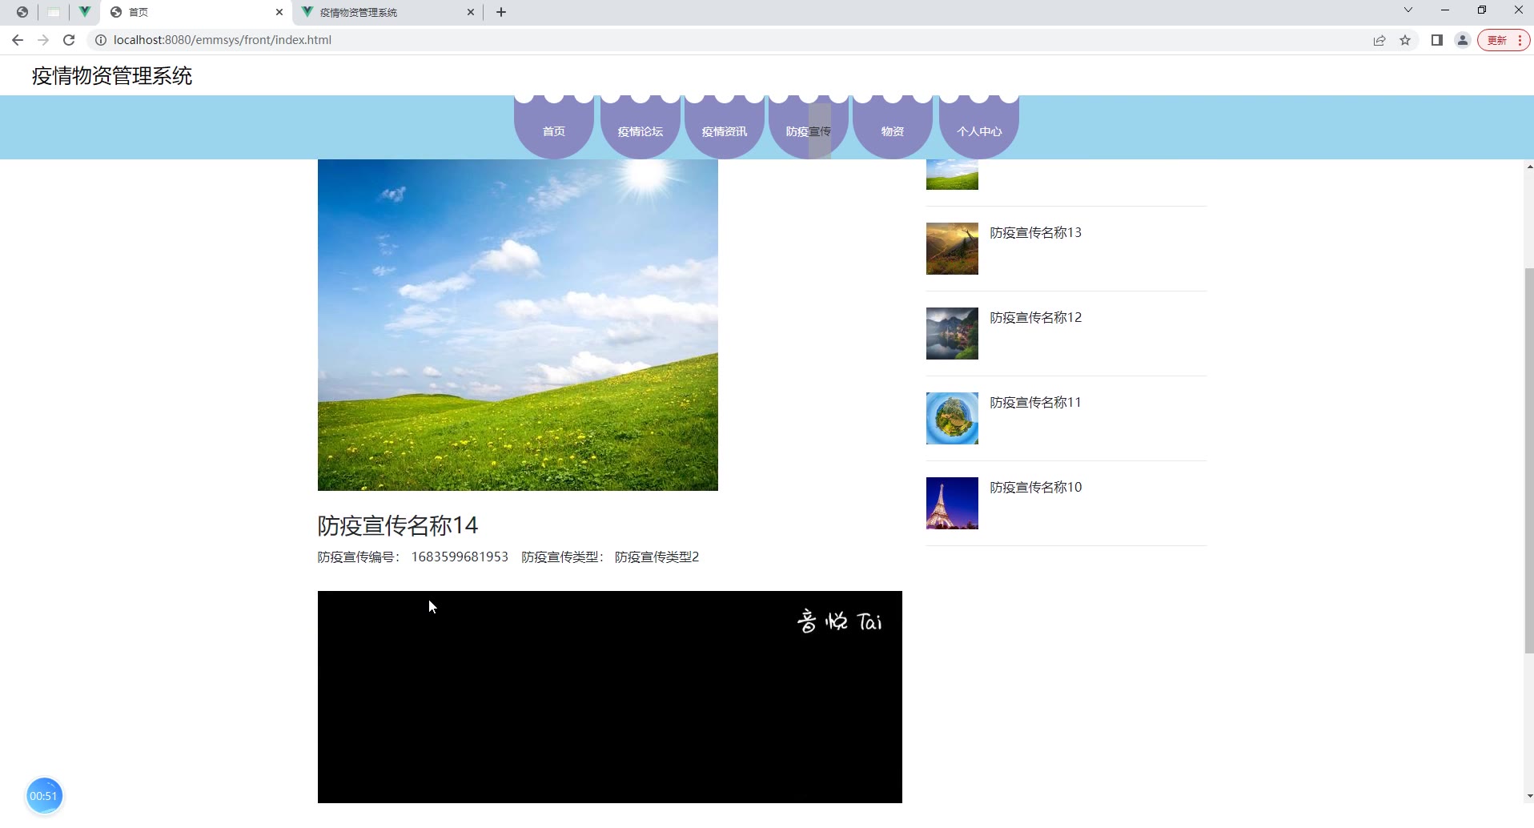The width and height of the screenshot is (1534, 828).
Task: Open the 防疫宣传名称11 thumbnail image
Action: [x=952, y=418]
